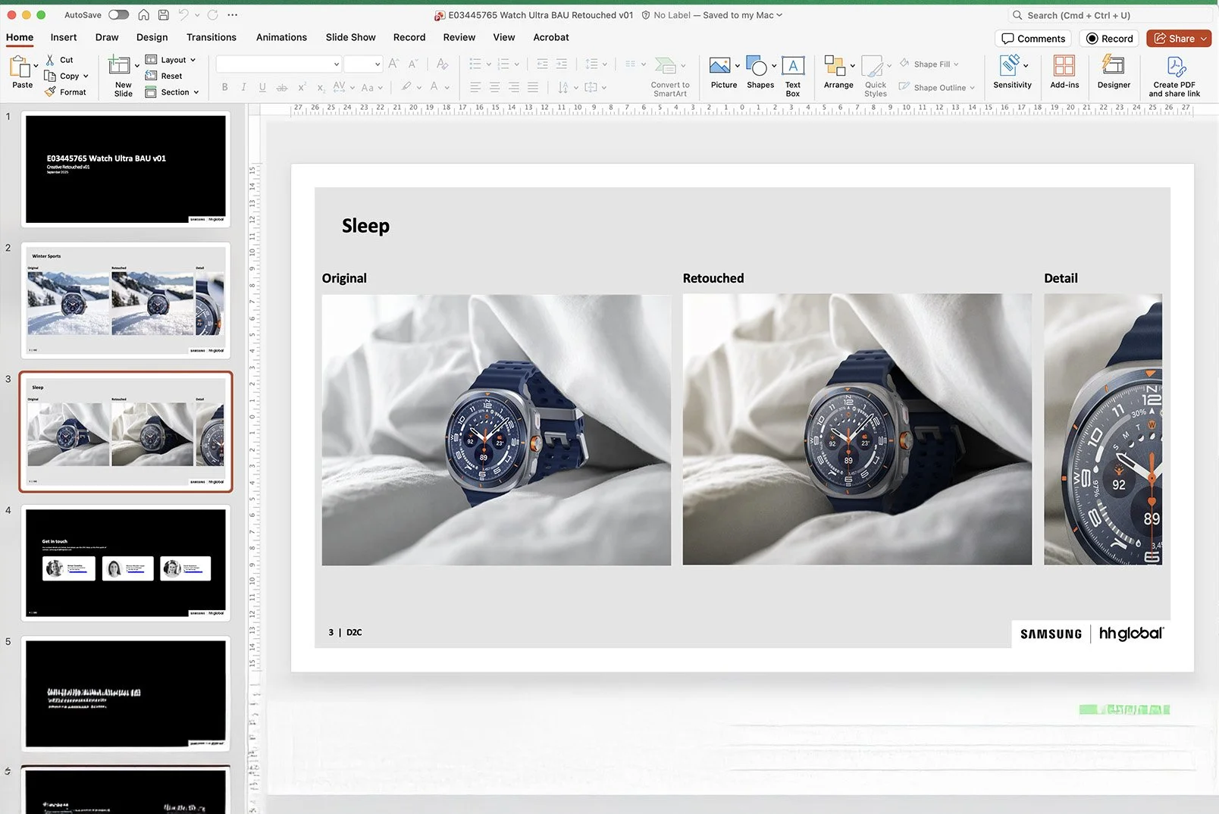Open the Section dropdown
The height and width of the screenshot is (814, 1219).
coord(172,92)
